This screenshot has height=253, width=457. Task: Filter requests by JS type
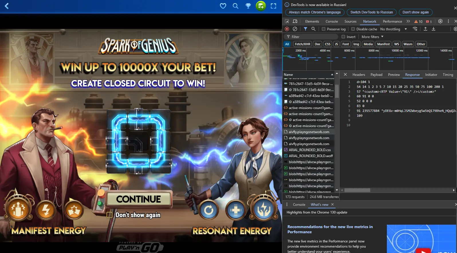pyautogui.click(x=336, y=44)
